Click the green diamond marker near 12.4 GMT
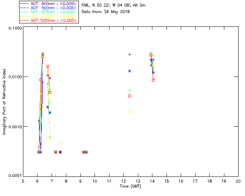The height and width of the screenshot is (196, 245). point(129,90)
